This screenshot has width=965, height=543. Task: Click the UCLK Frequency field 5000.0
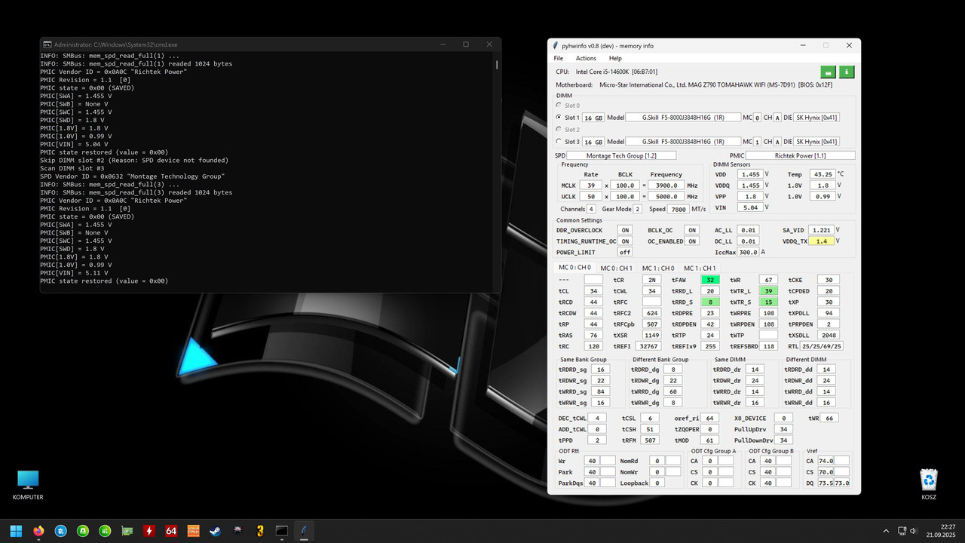666,196
